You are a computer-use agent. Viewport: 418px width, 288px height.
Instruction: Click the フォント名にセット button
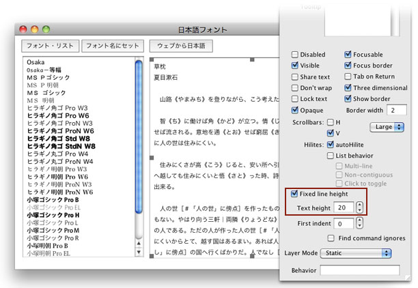[x=113, y=46]
